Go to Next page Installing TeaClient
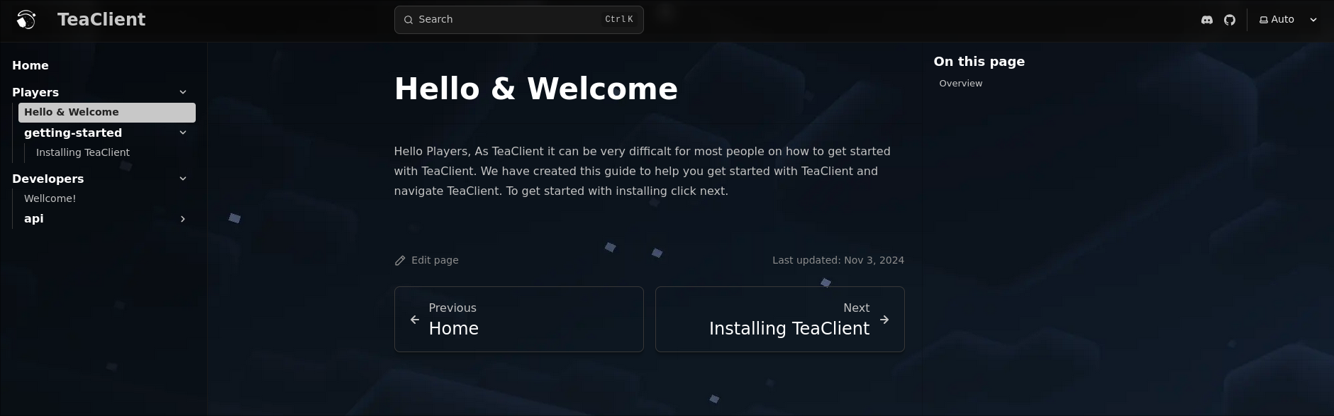Screen dimensions: 1334x416 pyautogui.click(x=780, y=319)
